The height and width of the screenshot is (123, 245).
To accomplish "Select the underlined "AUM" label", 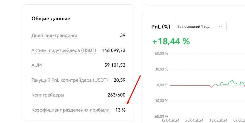I will tap(37, 65).
